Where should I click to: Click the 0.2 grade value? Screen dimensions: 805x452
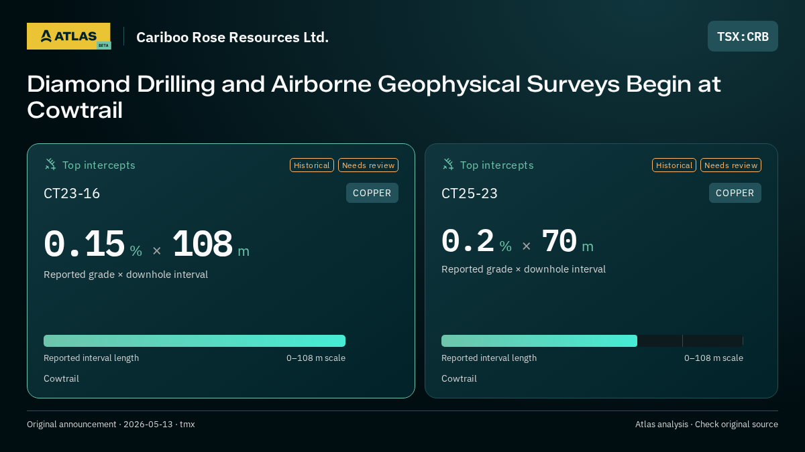tap(468, 242)
